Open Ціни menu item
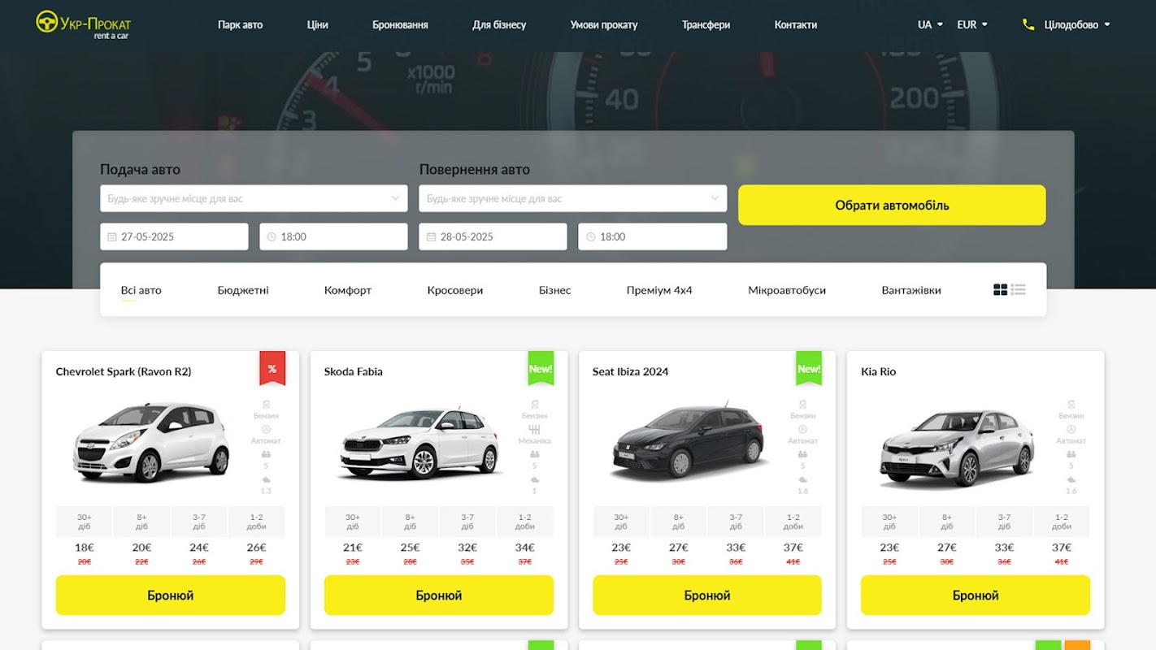 coord(318,25)
